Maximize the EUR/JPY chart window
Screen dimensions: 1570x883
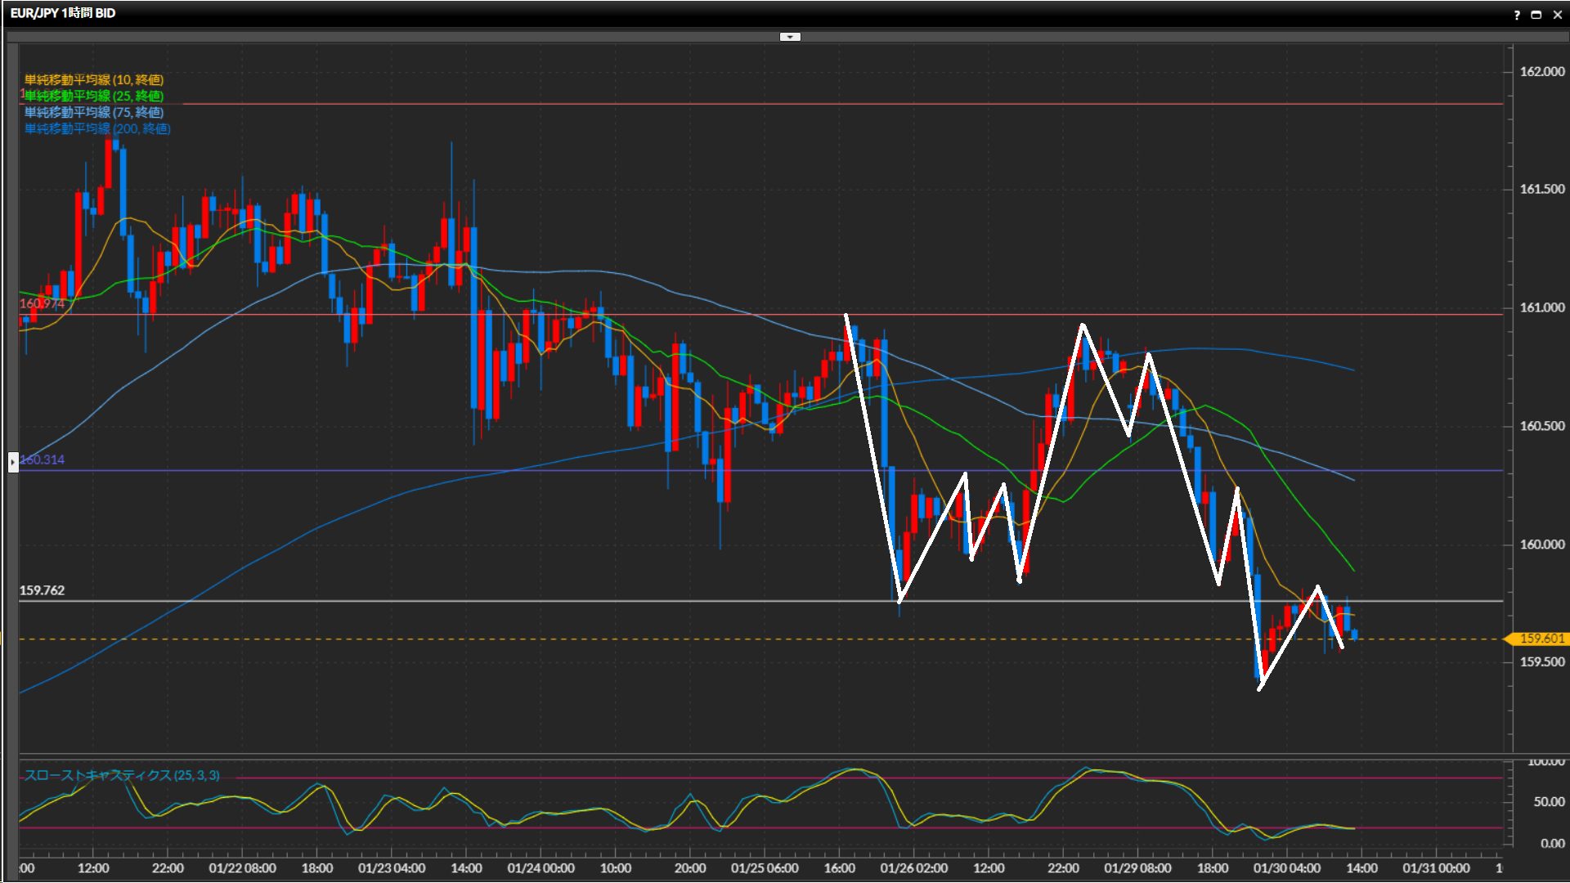(x=1536, y=15)
